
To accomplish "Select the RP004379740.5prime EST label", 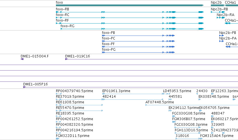I will click(74, 91).
